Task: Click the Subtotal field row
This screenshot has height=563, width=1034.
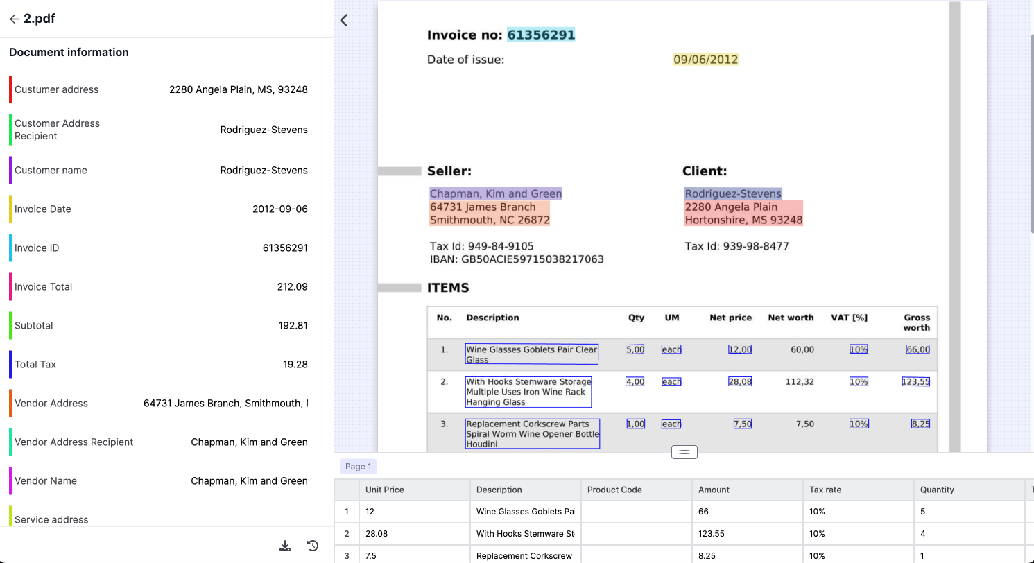Action: click(x=159, y=325)
